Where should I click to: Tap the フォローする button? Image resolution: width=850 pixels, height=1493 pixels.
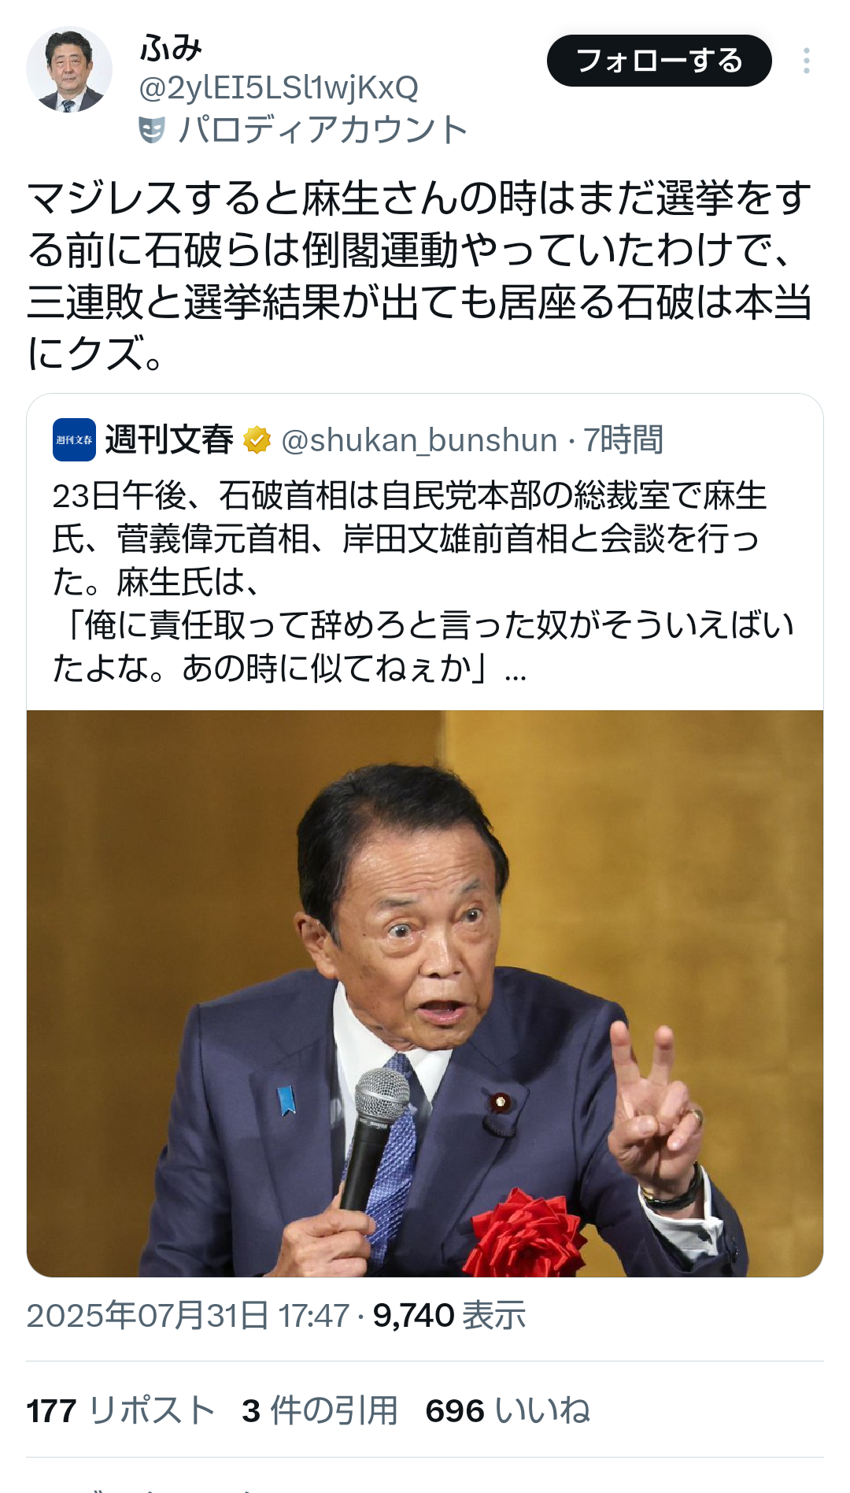660,61
